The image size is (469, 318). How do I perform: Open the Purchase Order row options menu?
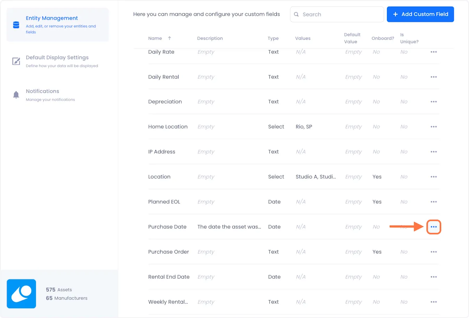pyautogui.click(x=433, y=252)
